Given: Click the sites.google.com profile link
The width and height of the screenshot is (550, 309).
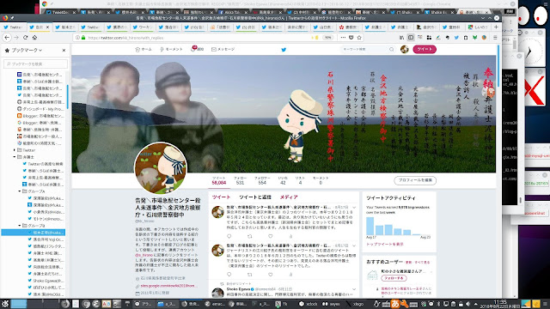Looking at the screenshot, I should (x=168, y=286).
